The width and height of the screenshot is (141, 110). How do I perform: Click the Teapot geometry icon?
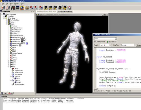point(11,59)
